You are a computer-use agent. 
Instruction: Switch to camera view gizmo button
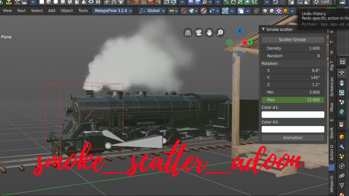coord(199,33)
